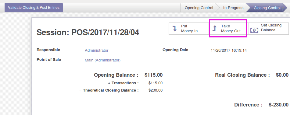Click the Put Money In down-arrow icon
Screen dimensions: 290x115
click(x=175, y=29)
